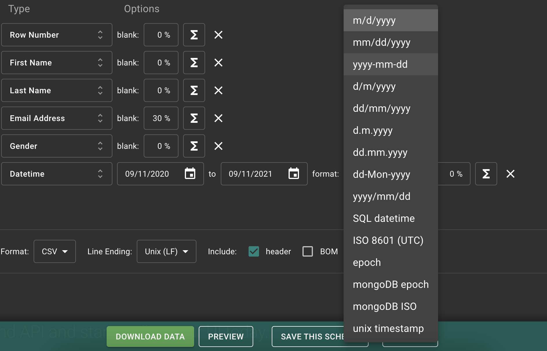Open formula editor for Datetime field
This screenshot has height=351, width=547.
(486, 174)
